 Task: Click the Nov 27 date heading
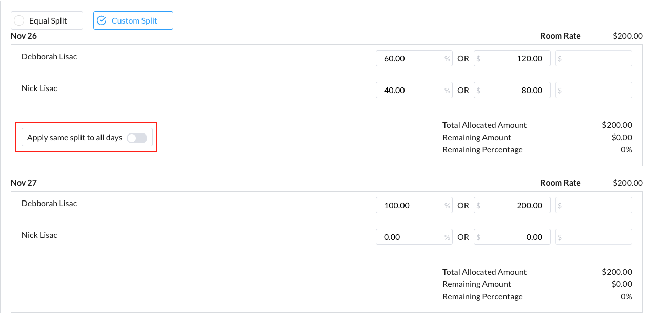(x=24, y=183)
